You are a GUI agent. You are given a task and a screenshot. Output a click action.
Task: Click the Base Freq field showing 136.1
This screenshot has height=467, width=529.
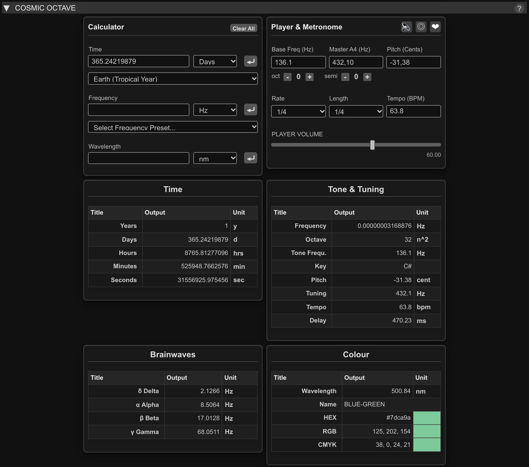(299, 62)
